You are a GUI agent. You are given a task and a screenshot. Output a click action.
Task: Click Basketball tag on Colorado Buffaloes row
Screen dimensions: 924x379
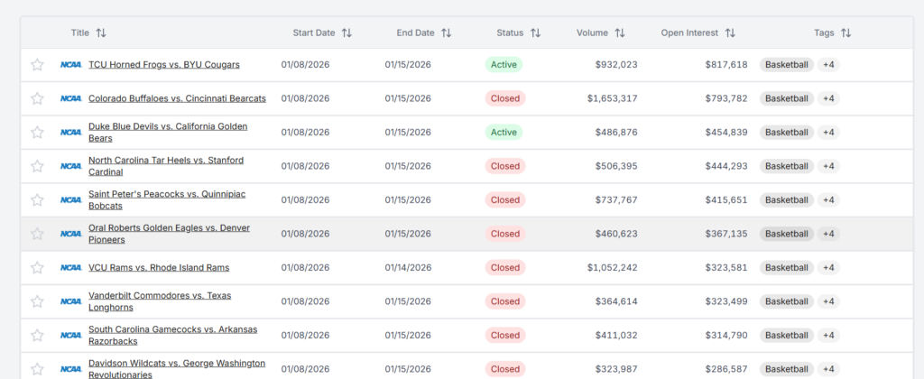(x=786, y=98)
